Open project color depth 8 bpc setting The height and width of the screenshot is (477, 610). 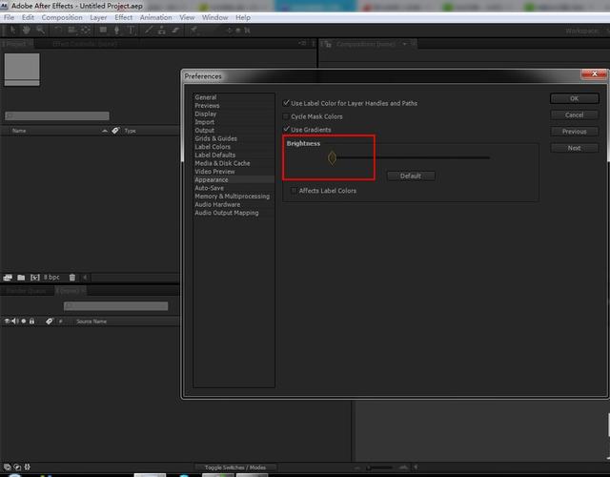pyautogui.click(x=51, y=277)
